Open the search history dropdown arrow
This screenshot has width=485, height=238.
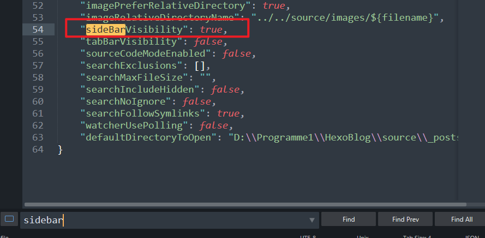pos(312,220)
